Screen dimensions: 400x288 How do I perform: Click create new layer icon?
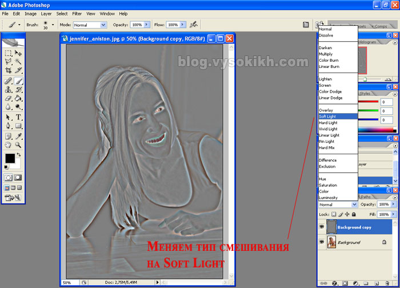pyautogui.click(x=377, y=283)
